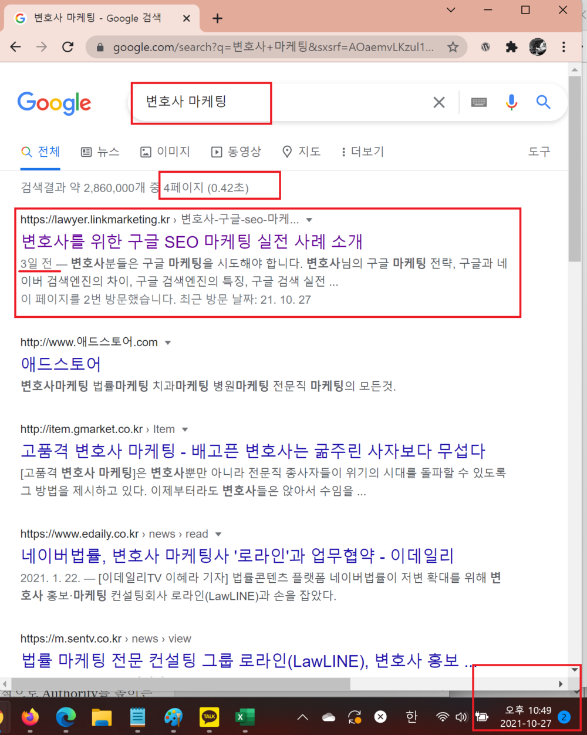Bookmark this page with the star icon
This screenshot has height=735, width=587.
tap(453, 47)
